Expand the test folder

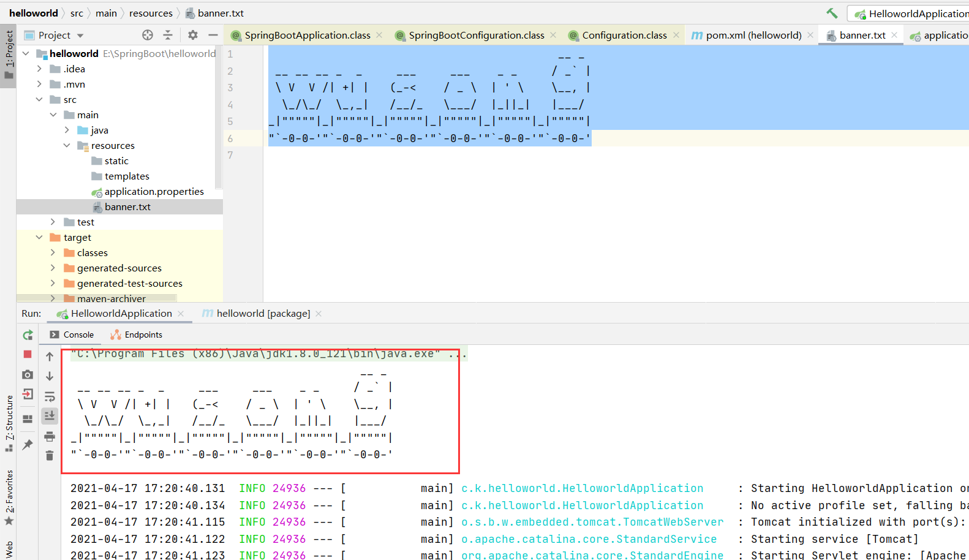coord(53,222)
